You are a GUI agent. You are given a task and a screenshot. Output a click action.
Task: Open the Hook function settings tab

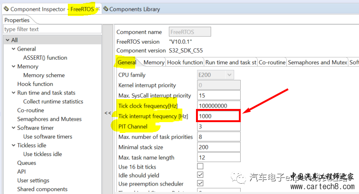pos(185,62)
